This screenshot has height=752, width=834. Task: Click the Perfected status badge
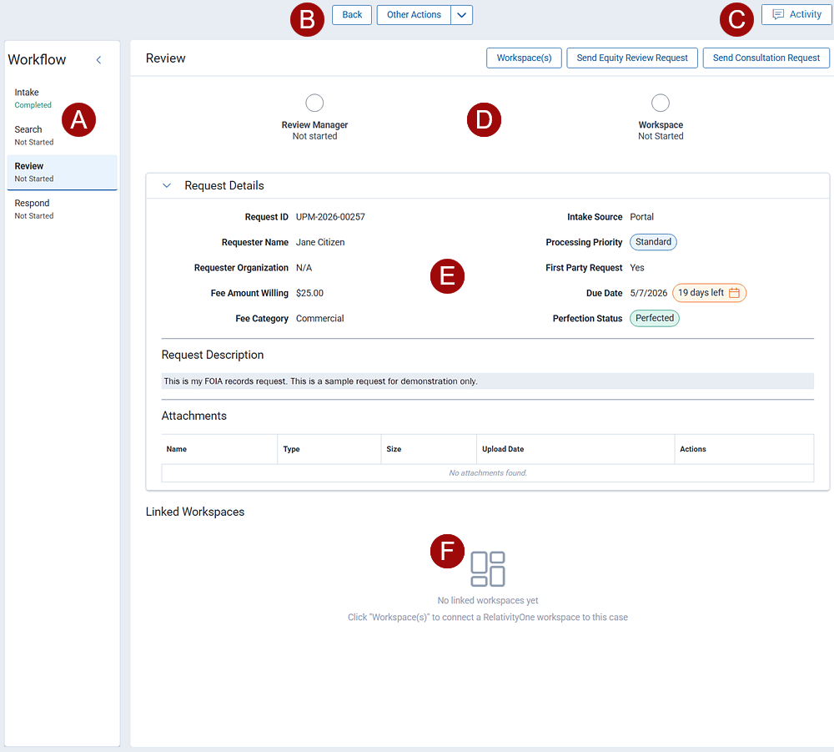point(655,318)
